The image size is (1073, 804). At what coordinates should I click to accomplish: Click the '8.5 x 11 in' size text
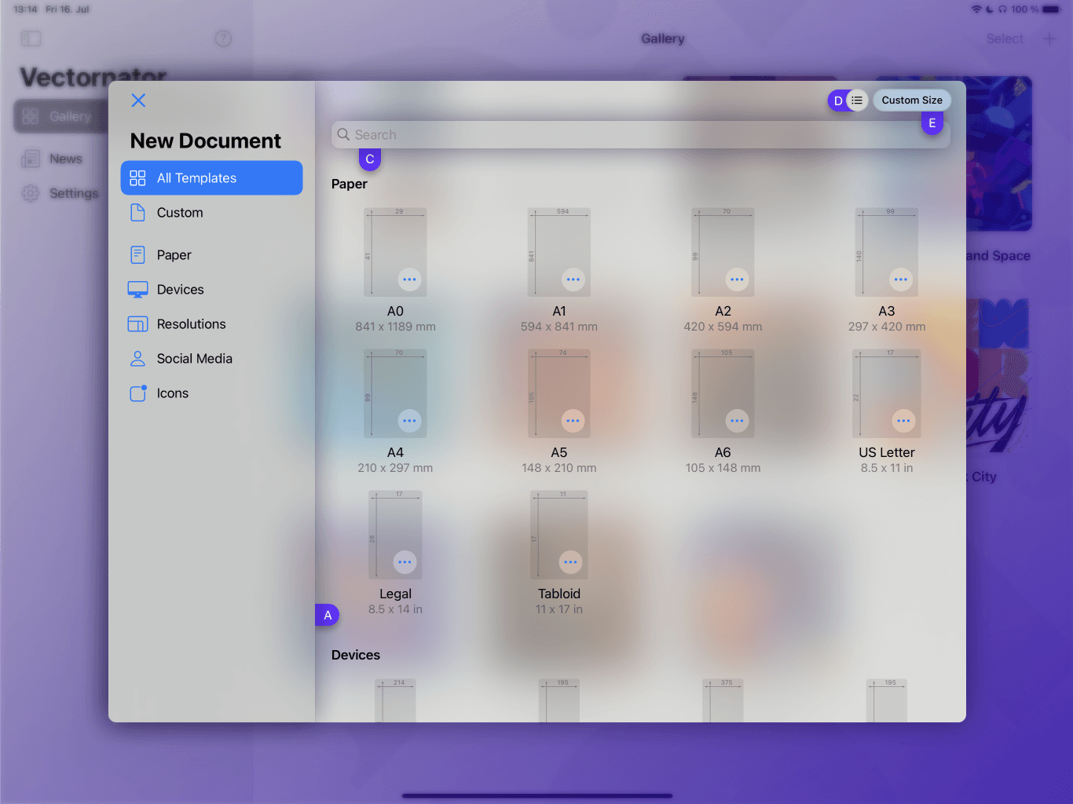click(x=887, y=468)
